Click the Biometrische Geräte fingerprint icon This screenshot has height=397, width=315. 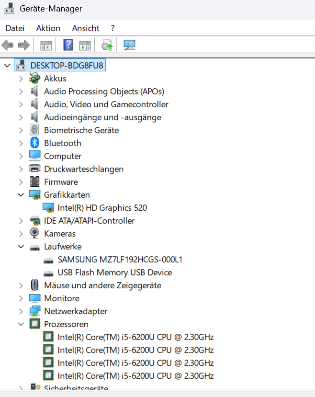coord(34,130)
